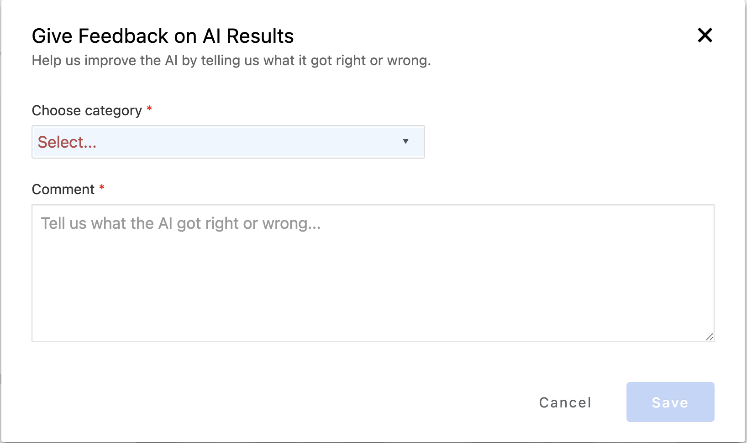
Task: Click the blank header area left of X
Action: (502, 36)
